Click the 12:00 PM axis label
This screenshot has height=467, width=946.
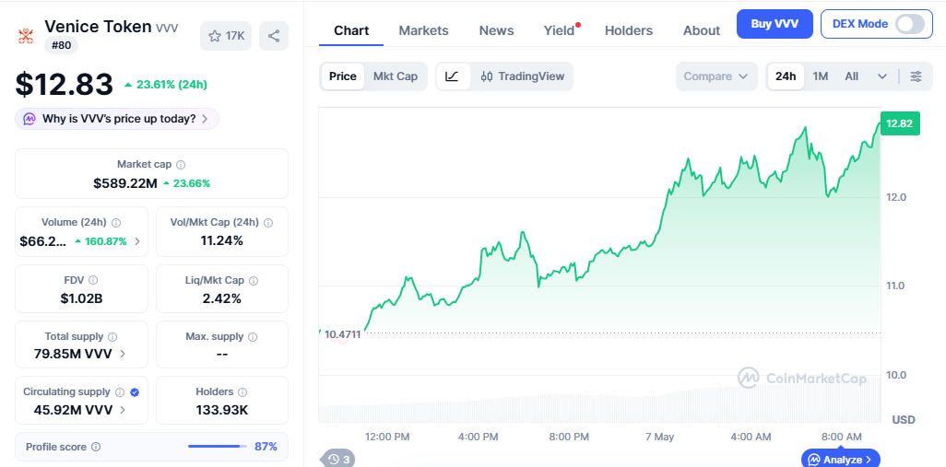pyautogui.click(x=387, y=437)
